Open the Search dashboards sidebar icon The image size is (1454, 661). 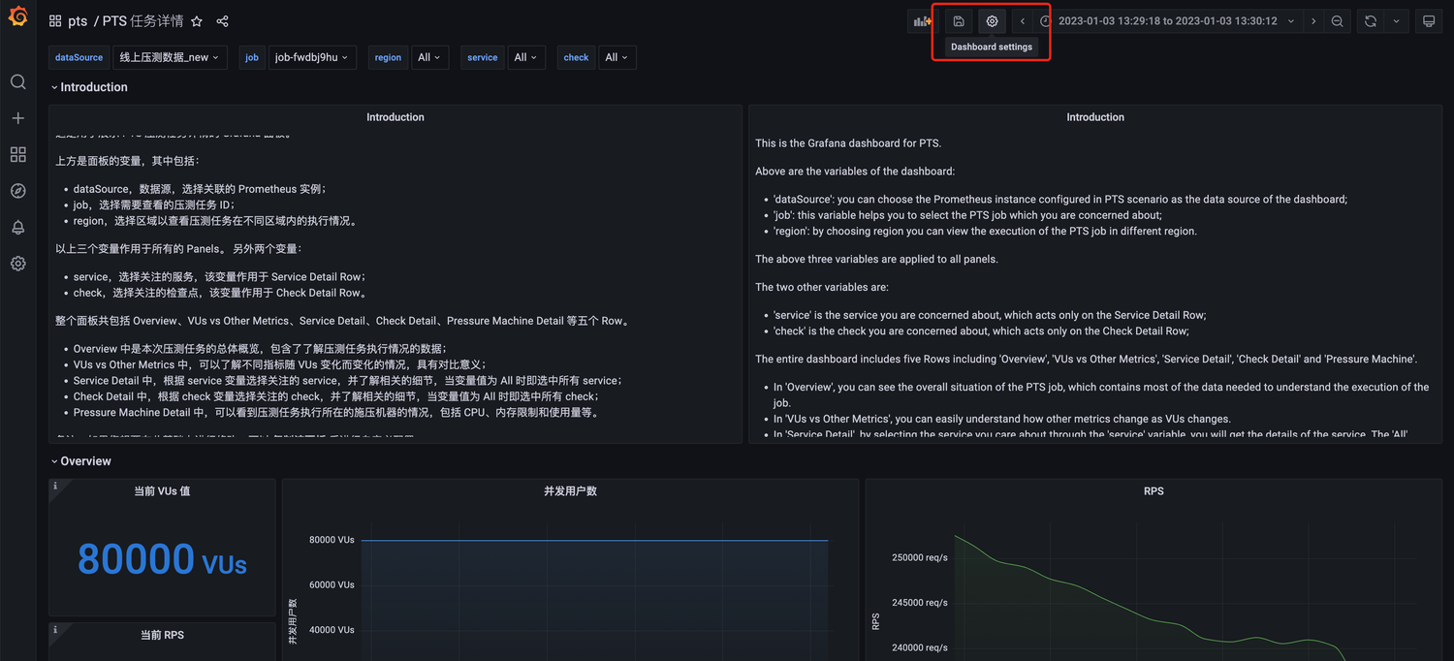tap(17, 81)
